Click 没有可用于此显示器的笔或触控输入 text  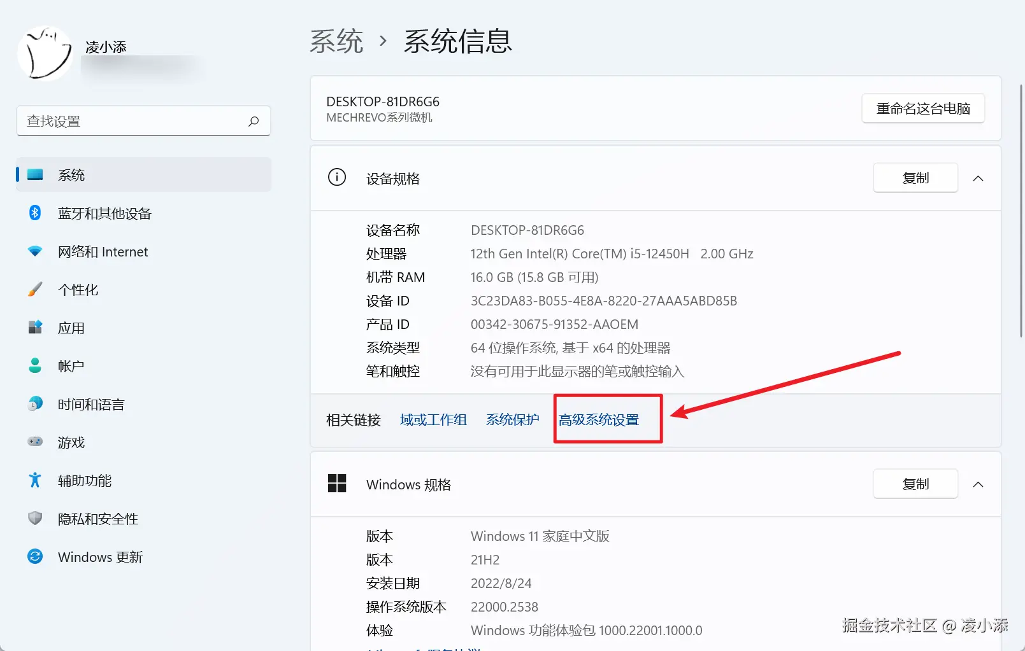click(x=577, y=372)
